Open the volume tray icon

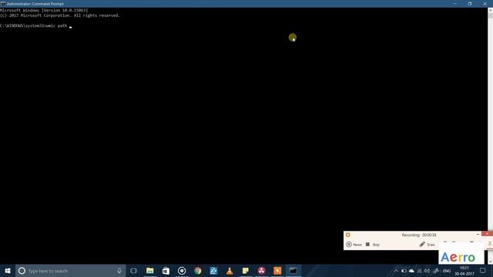(x=427, y=271)
